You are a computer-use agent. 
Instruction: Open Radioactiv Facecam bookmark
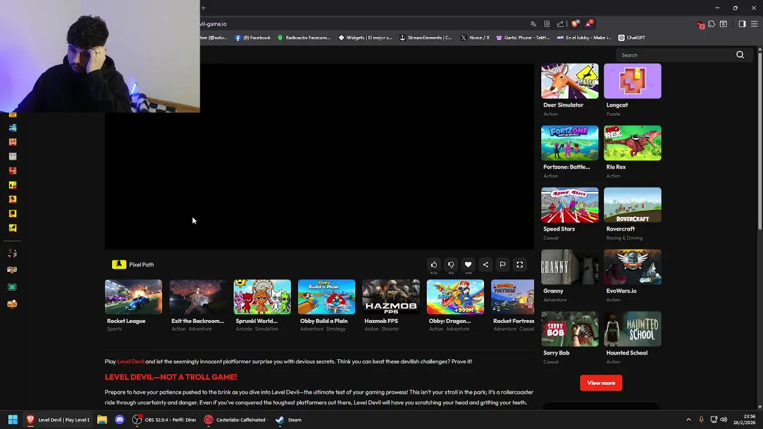[303, 38]
